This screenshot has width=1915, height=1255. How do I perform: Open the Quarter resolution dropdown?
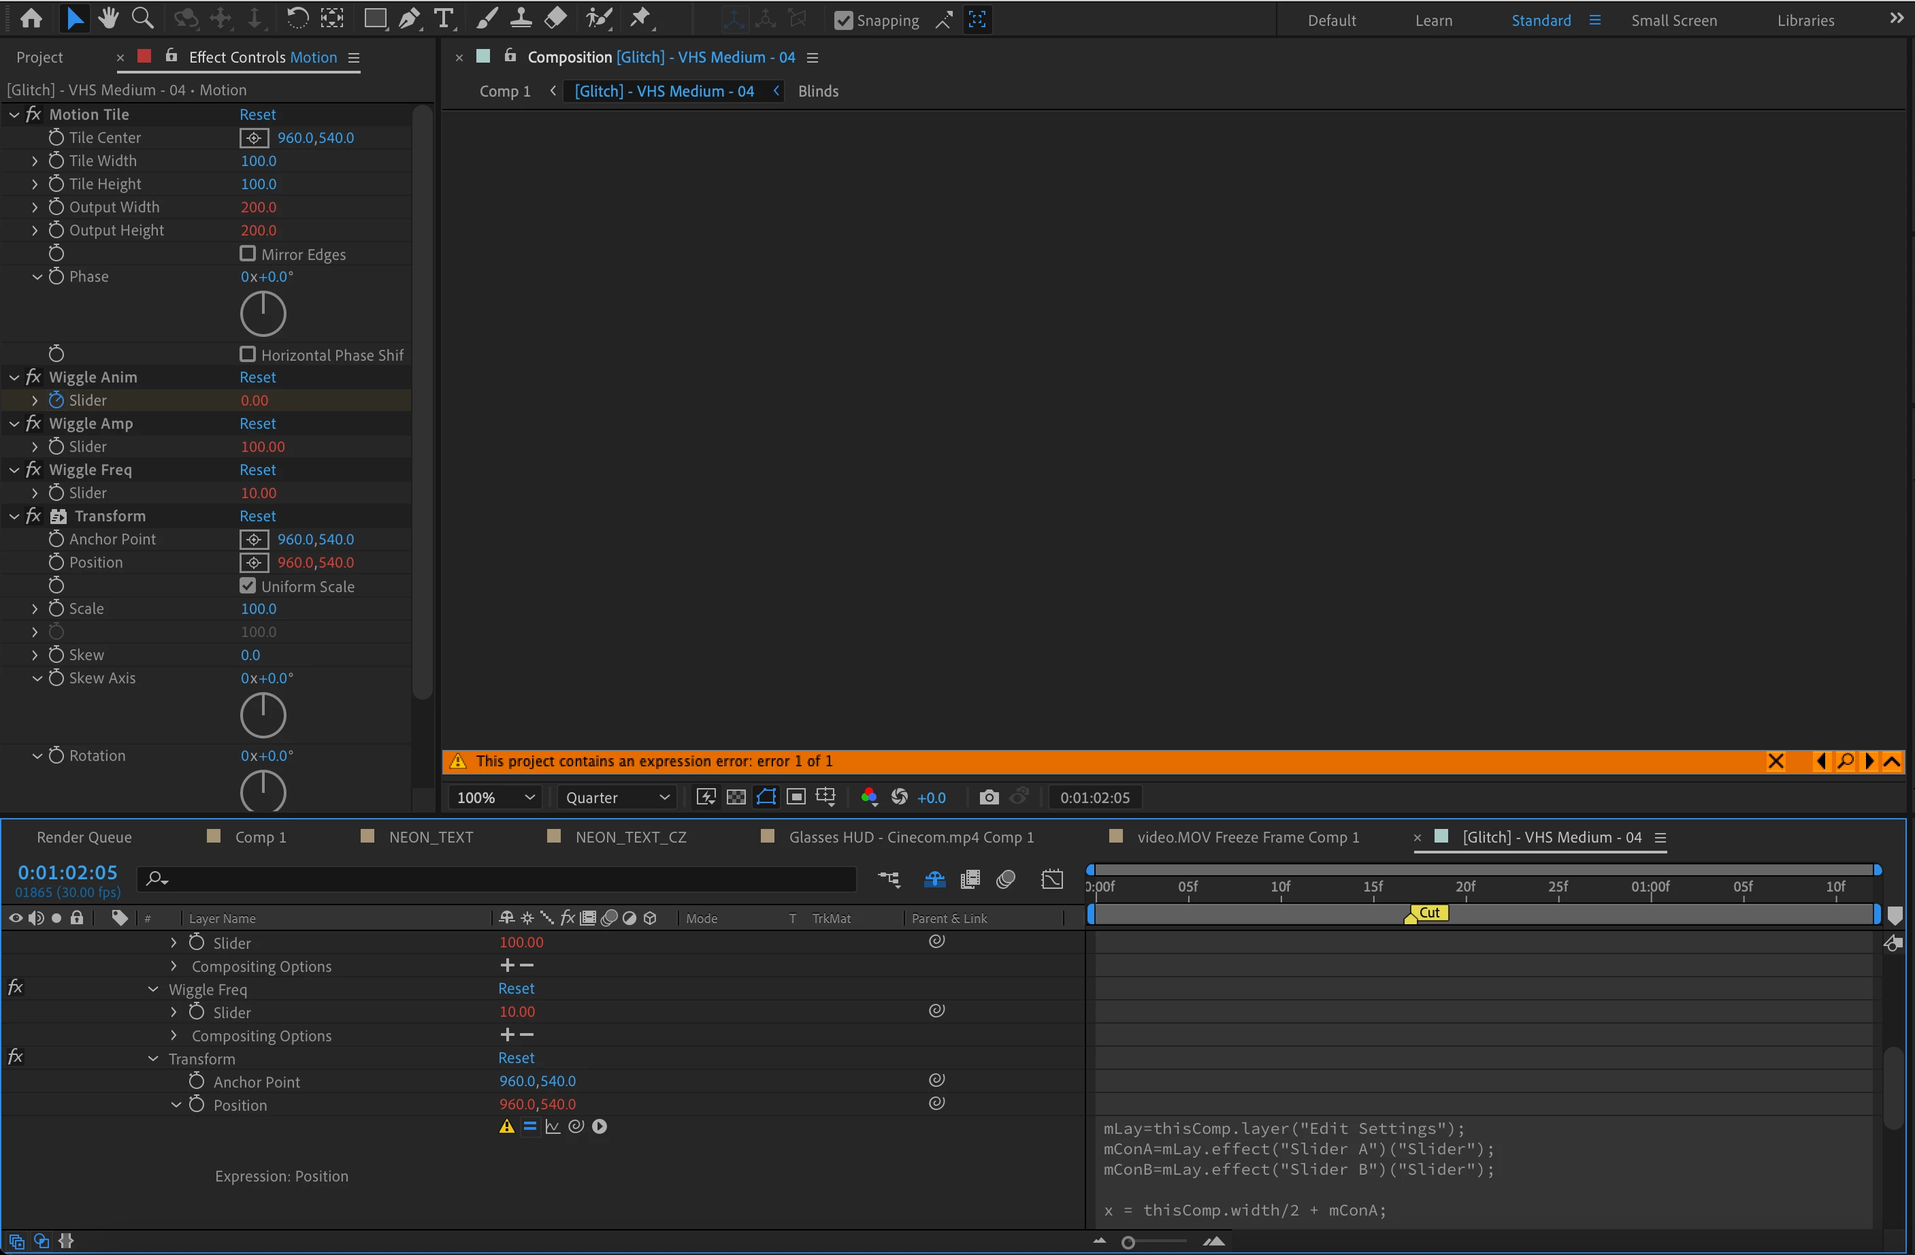[x=617, y=797]
